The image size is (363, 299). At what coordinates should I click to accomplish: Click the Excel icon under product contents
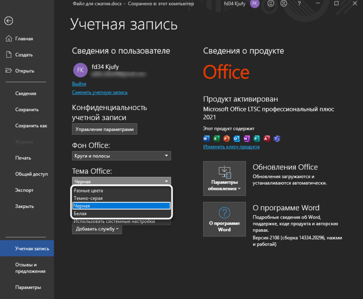click(x=216, y=139)
